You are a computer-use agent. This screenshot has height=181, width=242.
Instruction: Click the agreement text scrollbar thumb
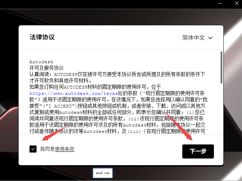pyautogui.click(x=221, y=67)
